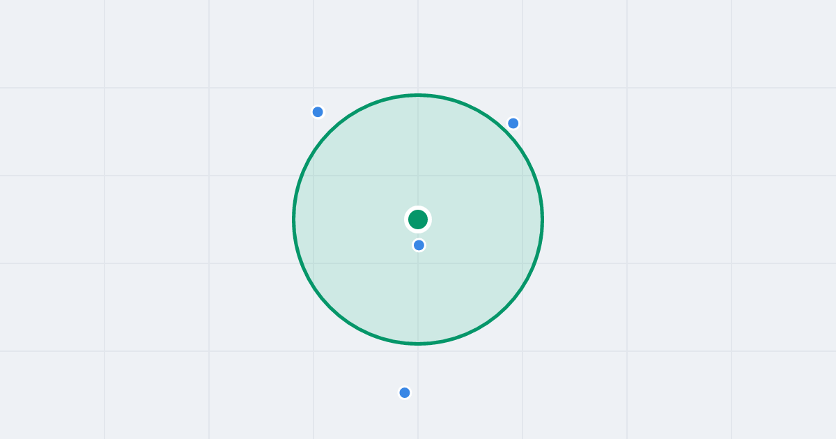Choose the blue dot beneath the green circle

(x=405, y=393)
